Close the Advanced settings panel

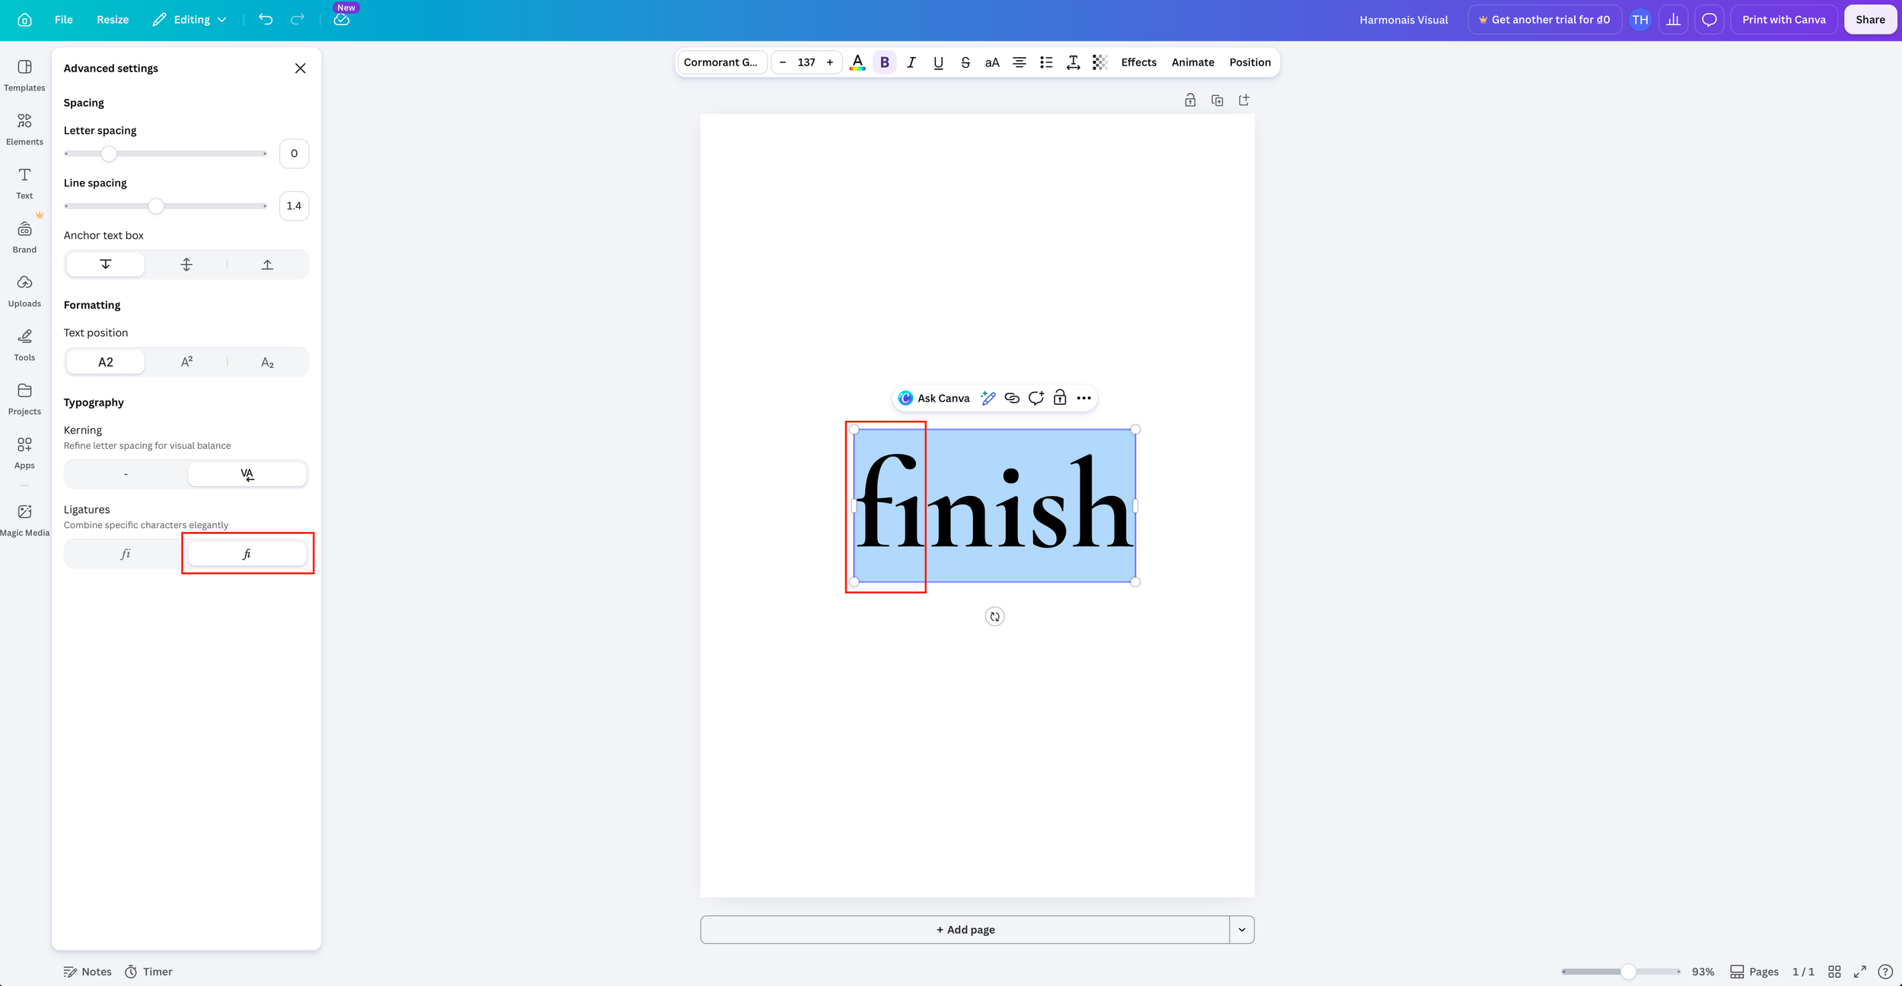click(x=301, y=68)
